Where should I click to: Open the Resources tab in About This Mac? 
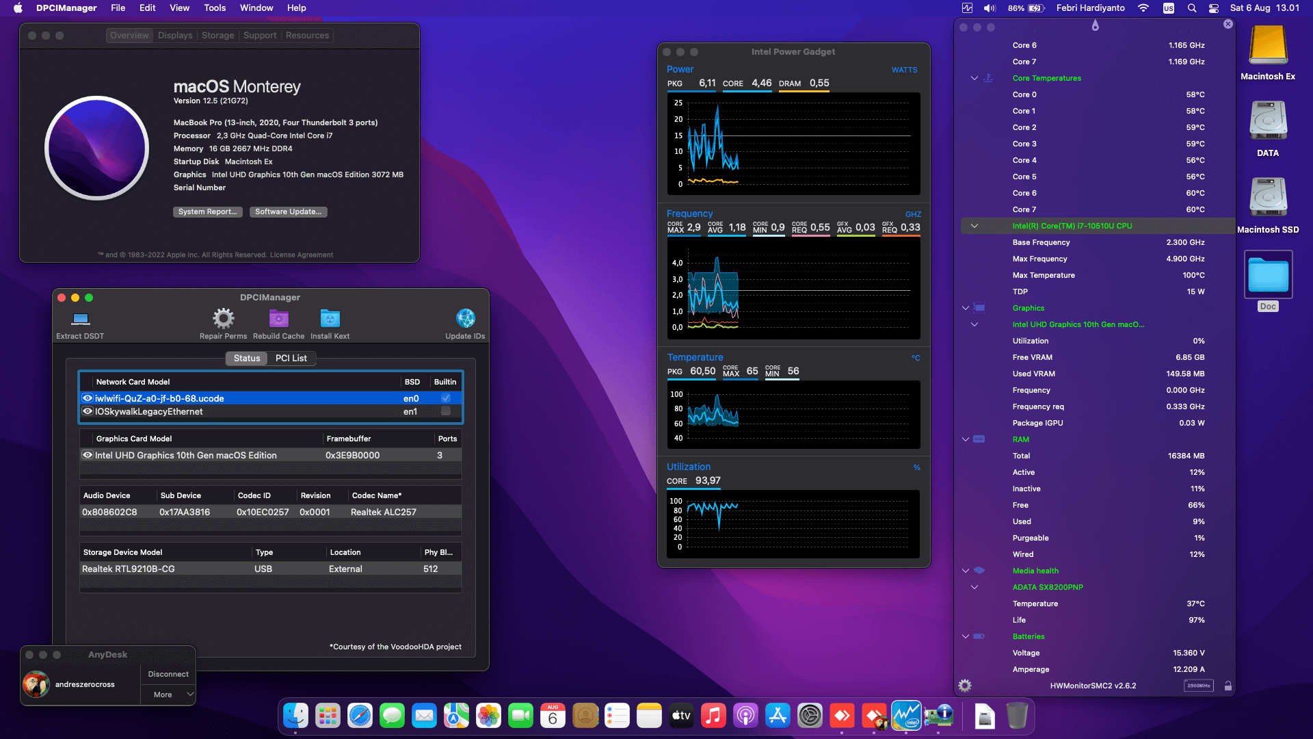[x=308, y=36]
